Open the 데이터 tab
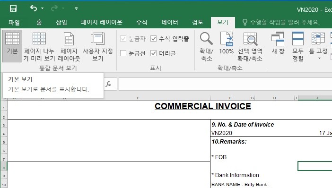The height and width of the screenshot is (188, 332). point(170,22)
